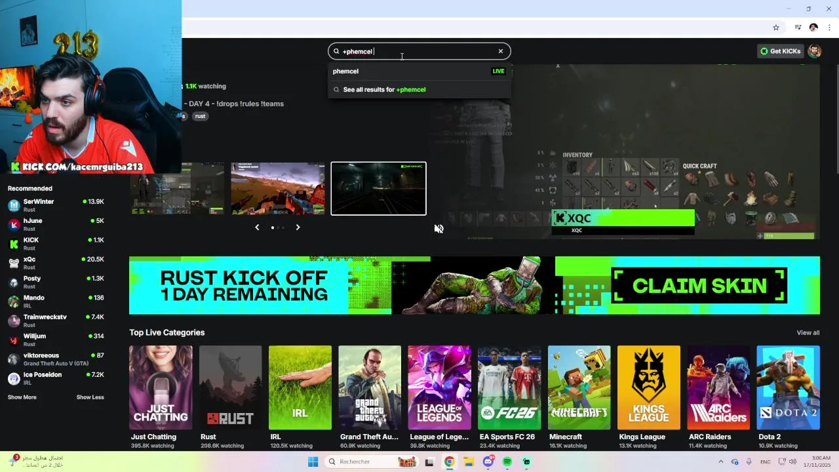Open hJune channel avatar icon
The image size is (839, 472).
coord(14,225)
